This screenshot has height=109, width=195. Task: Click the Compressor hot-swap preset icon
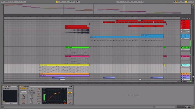70,86
